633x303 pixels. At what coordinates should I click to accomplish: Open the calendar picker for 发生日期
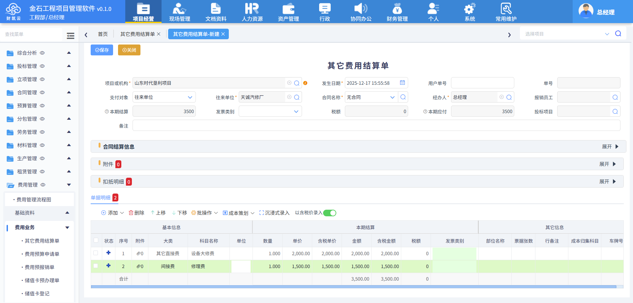402,83
